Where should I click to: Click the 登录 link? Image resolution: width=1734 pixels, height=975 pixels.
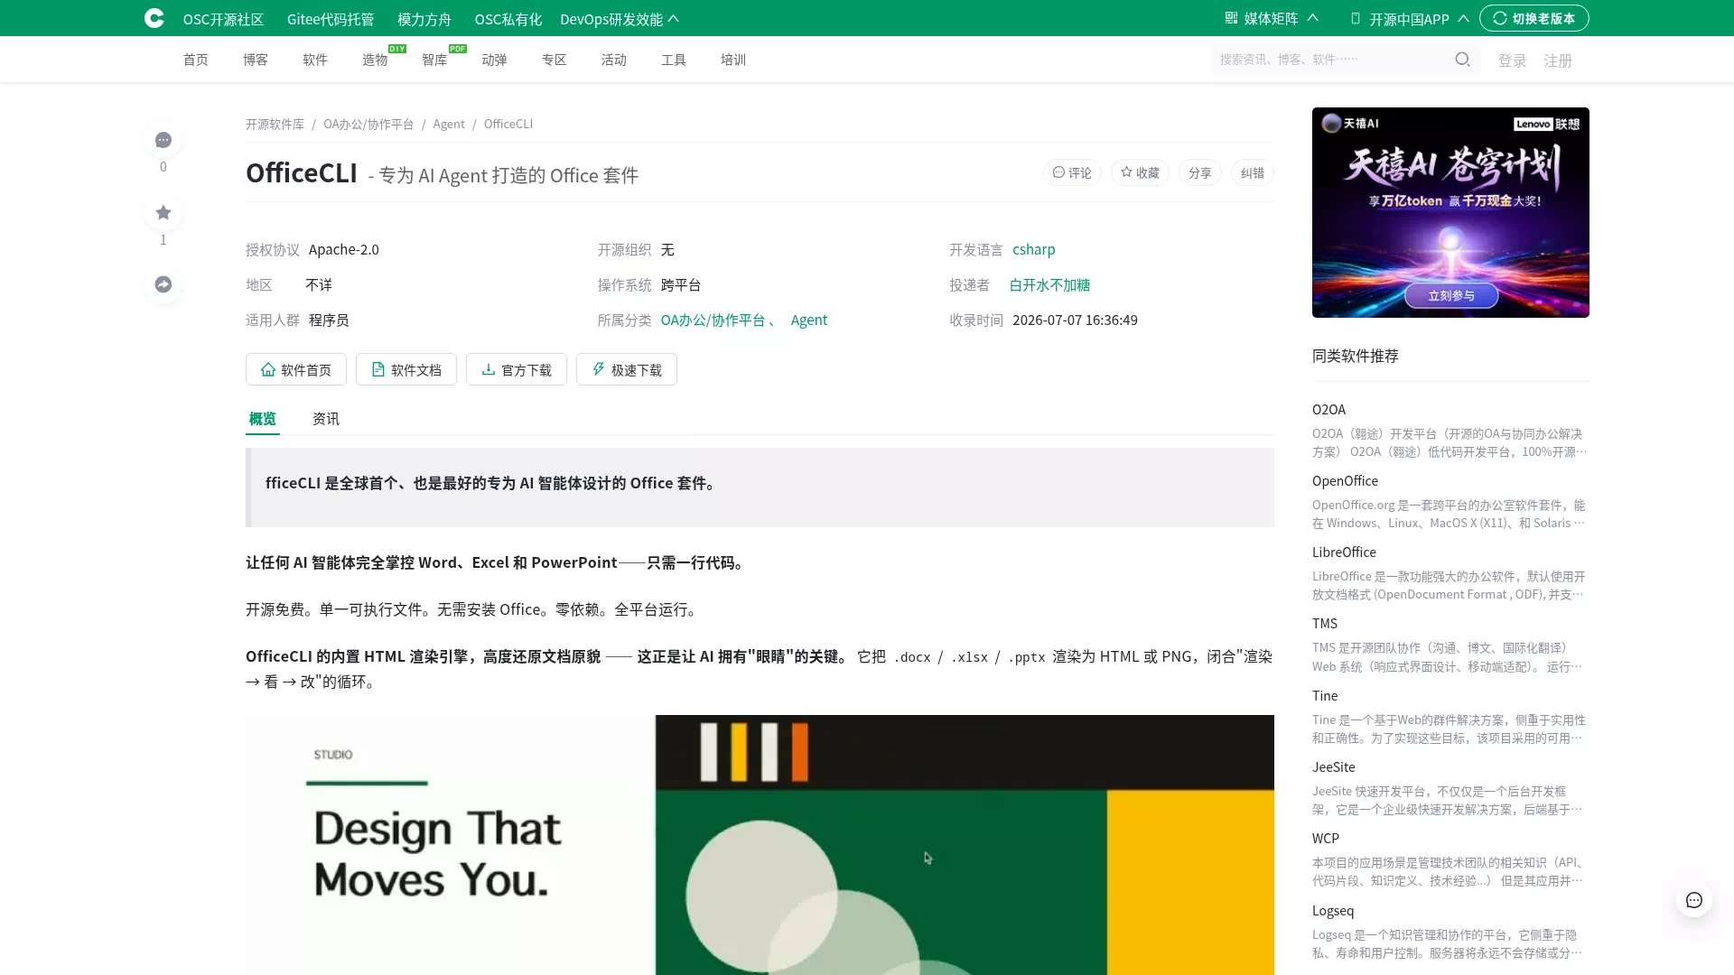(x=1513, y=60)
